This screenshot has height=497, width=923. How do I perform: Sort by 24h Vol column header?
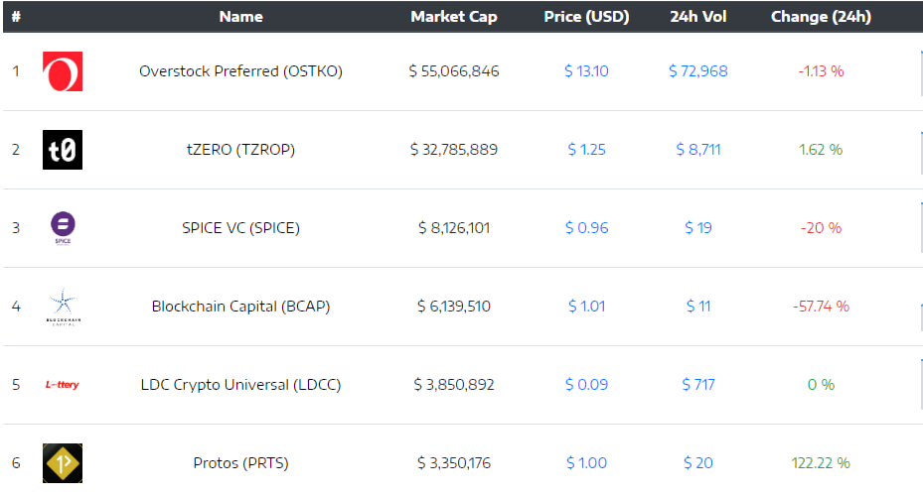click(698, 17)
